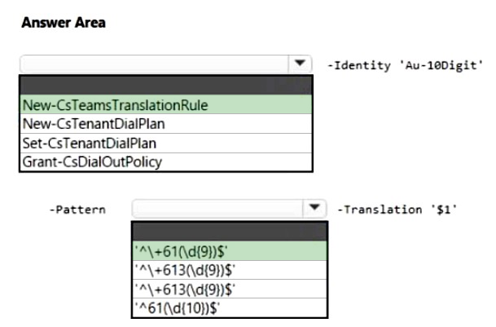
Task: Select the New-CsTenantDialPlan option
Action: pos(166,124)
